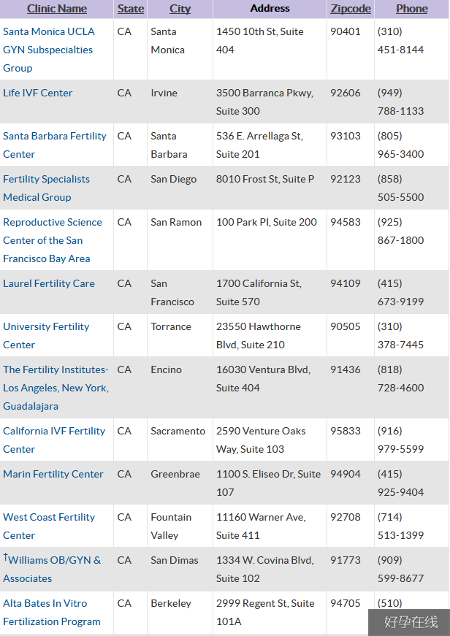Open the Marin Fertility Center link
Image resolution: width=450 pixels, height=636 pixels.
tap(53, 474)
